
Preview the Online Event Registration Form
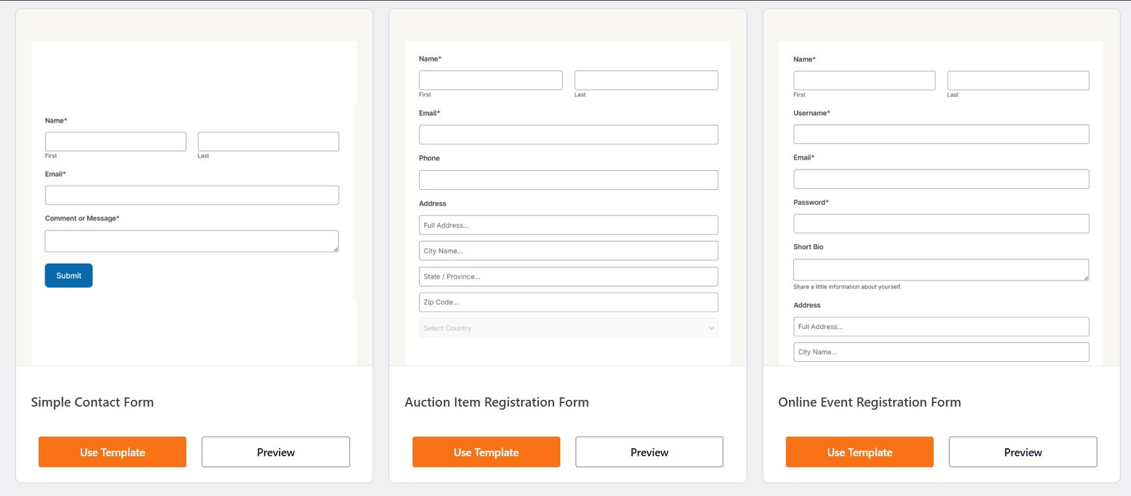(1022, 452)
